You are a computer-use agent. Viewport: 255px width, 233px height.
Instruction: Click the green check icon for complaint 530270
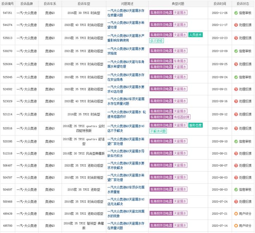[x=236, y=51]
